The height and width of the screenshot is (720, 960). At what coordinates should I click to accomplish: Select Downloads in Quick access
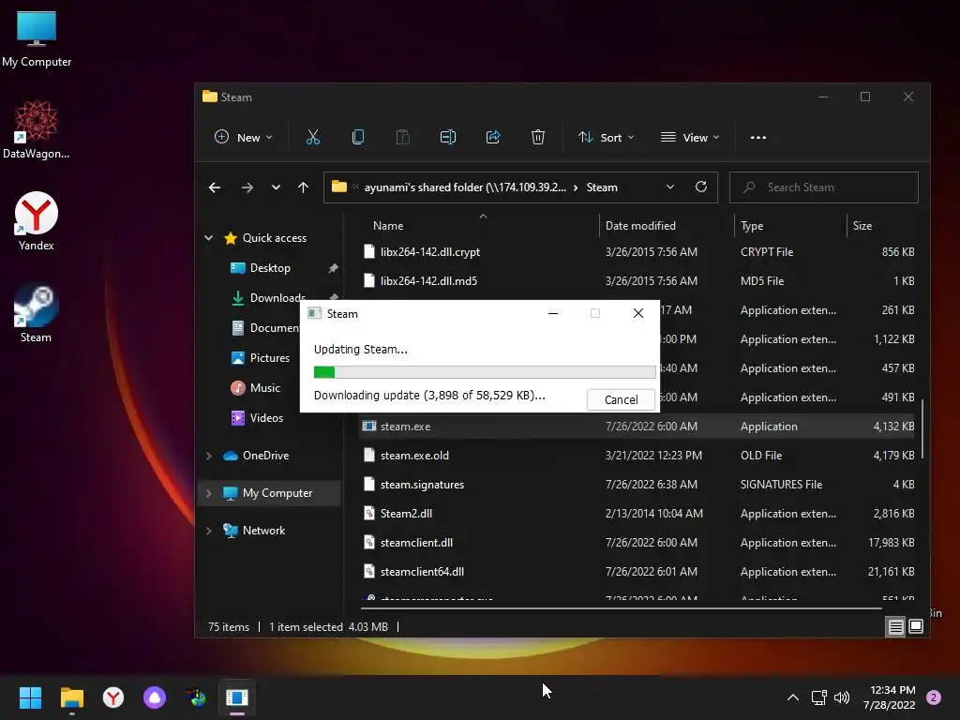(x=277, y=297)
